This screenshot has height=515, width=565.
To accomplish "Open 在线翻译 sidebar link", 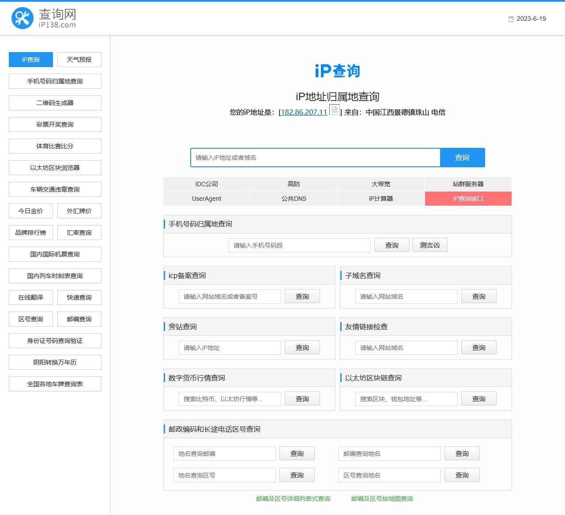I will coord(31,297).
